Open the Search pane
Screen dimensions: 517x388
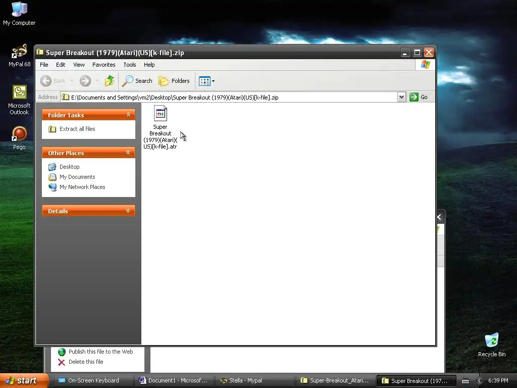137,81
